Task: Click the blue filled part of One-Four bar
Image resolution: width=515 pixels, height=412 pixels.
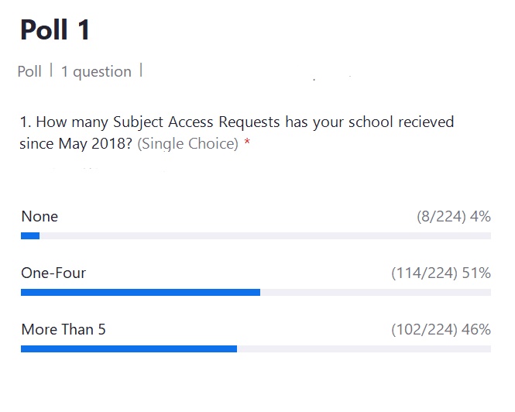Action: pyautogui.click(x=139, y=292)
